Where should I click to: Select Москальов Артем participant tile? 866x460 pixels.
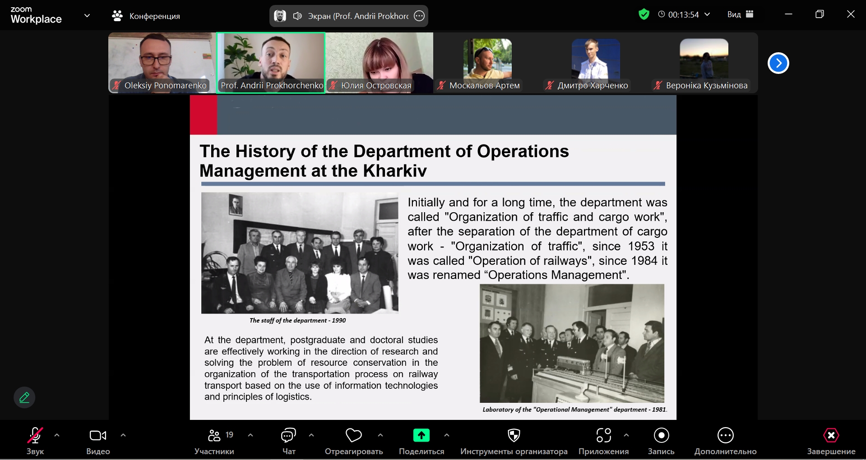pos(487,63)
